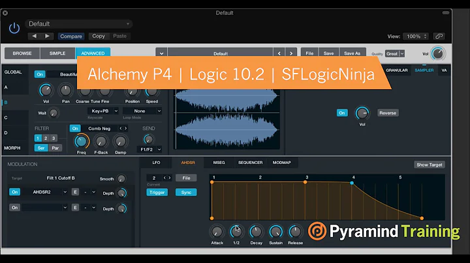Click the Save As button
Image resolution: width=470 pixels, height=263 pixels.
click(352, 53)
